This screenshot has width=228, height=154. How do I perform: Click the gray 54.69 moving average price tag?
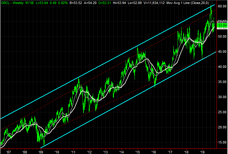coord(222,22)
